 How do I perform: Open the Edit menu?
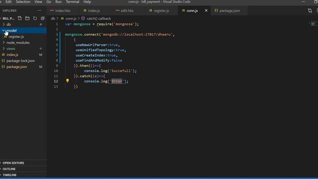[x=8, y=2]
